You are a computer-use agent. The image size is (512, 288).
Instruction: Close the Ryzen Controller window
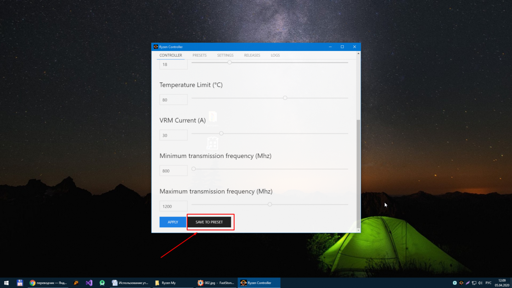tap(354, 47)
